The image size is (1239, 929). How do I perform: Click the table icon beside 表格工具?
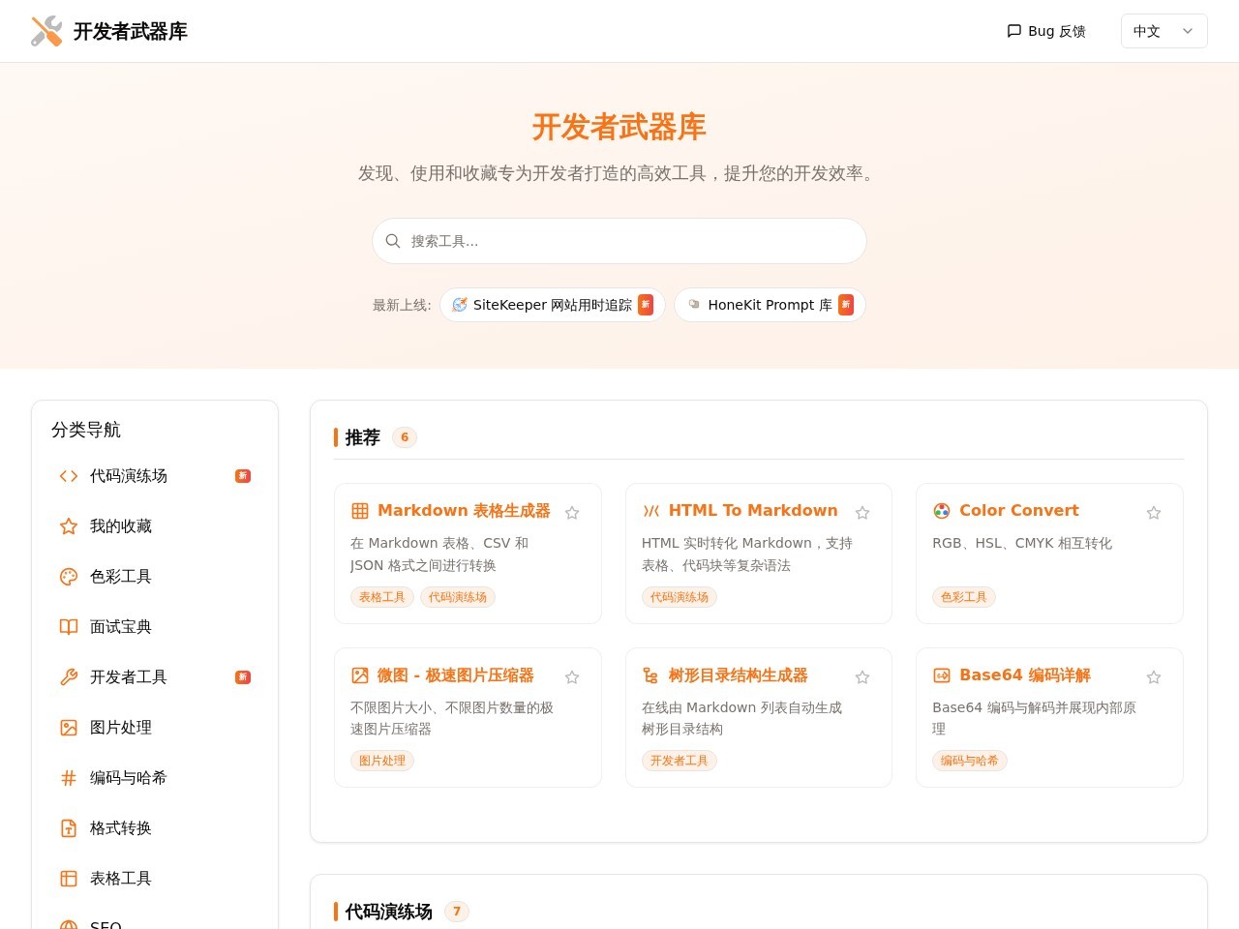pyautogui.click(x=69, y=879)
